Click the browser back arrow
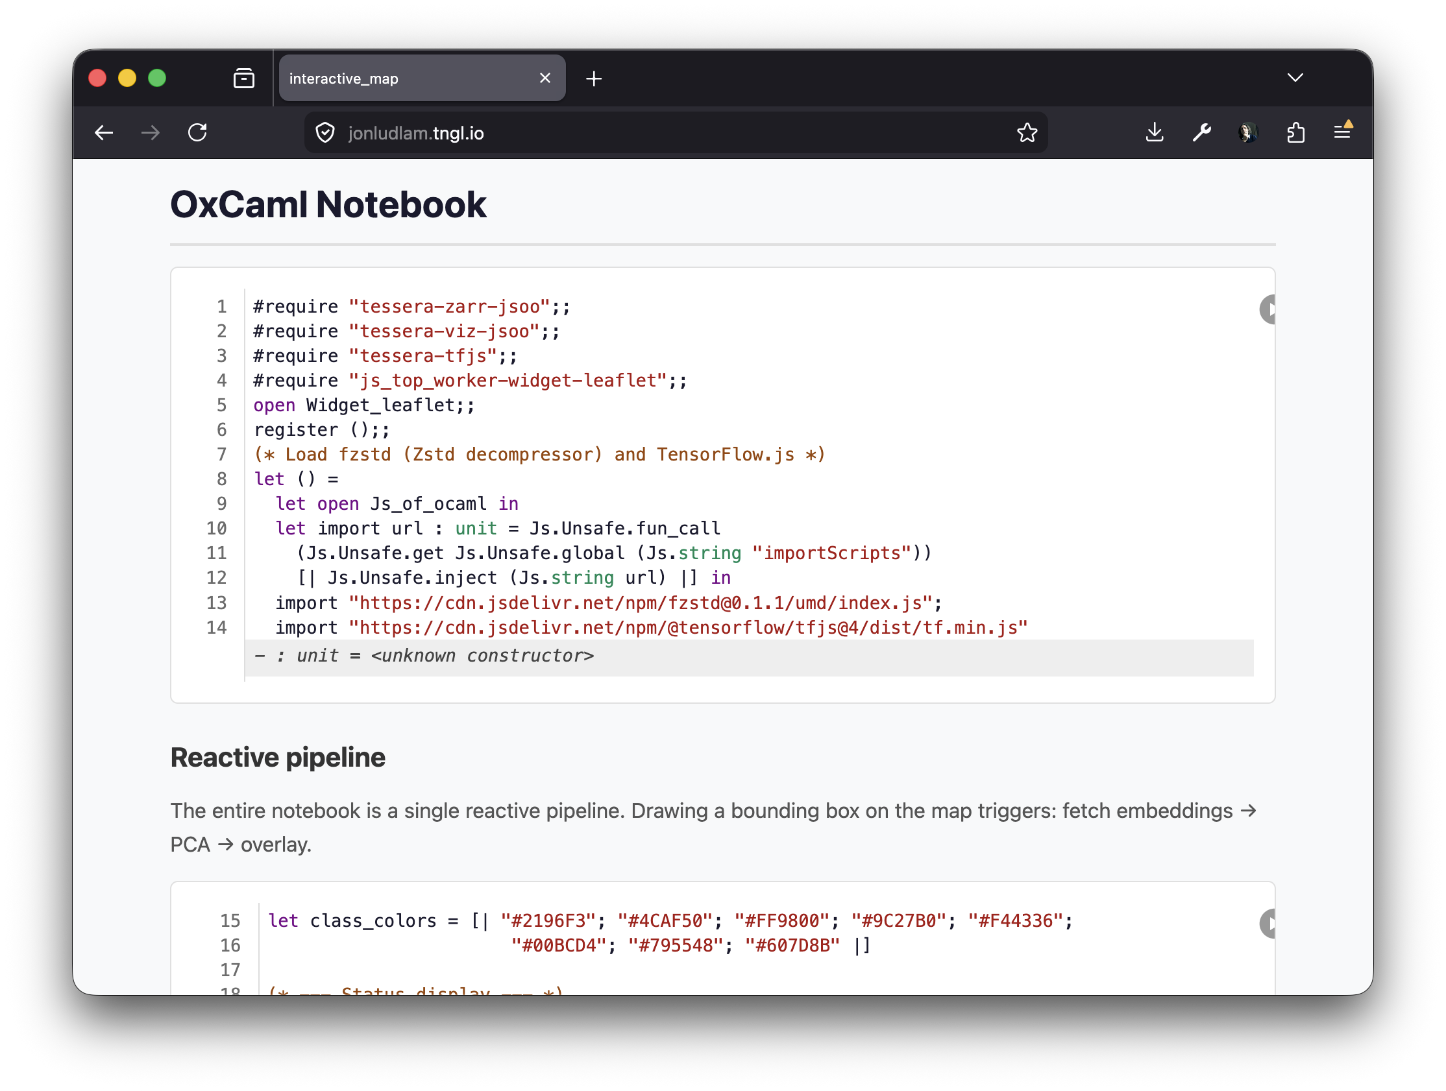 pos(103,133)
